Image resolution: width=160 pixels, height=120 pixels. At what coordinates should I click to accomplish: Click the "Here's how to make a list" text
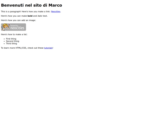point(14,34)
